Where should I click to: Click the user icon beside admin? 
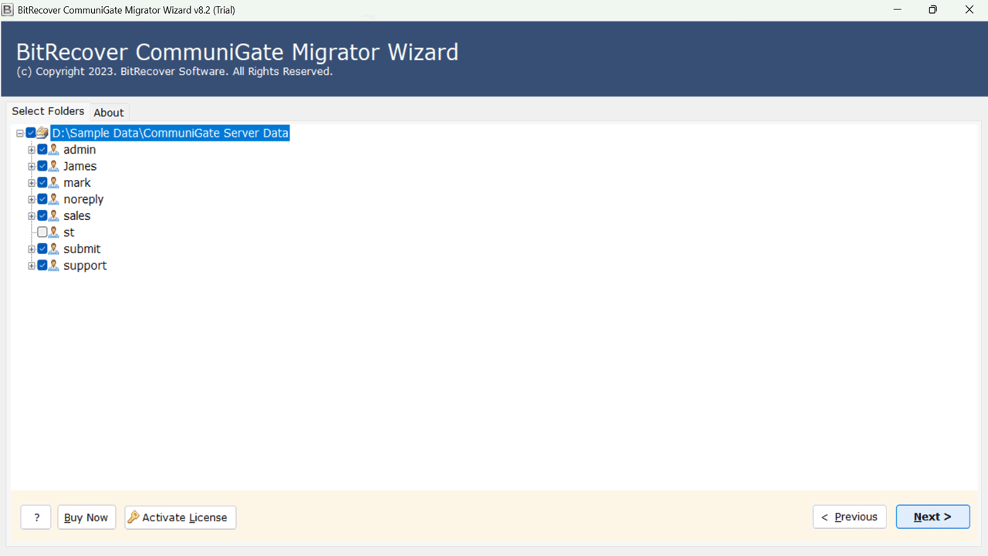[x=54, y=150]
